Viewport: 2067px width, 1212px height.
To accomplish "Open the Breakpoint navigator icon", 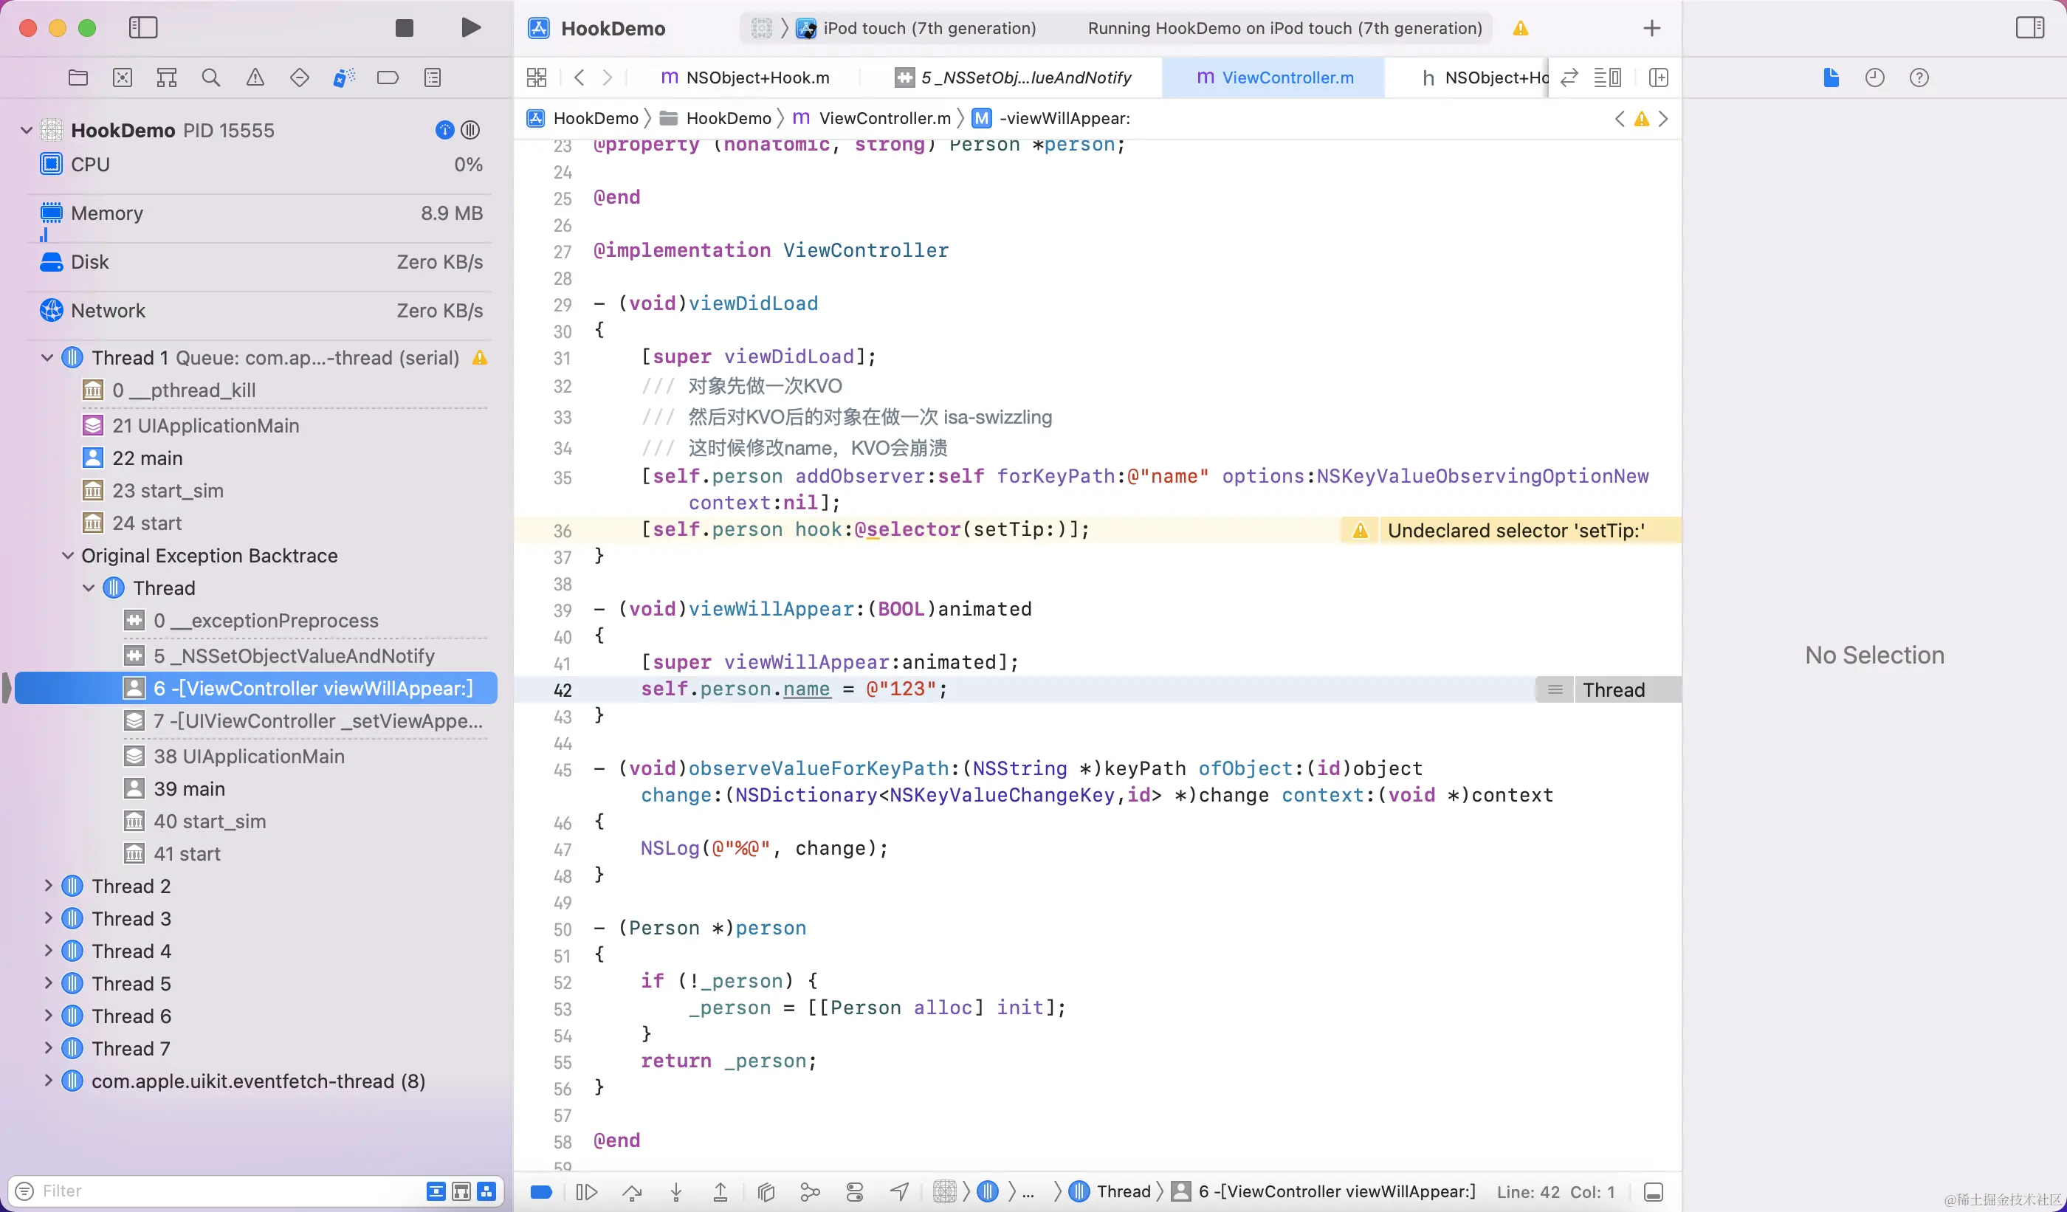I will tap(387, 78).
